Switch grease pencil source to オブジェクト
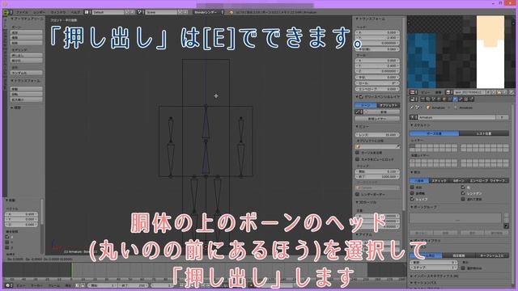 (x=388, y=105)
